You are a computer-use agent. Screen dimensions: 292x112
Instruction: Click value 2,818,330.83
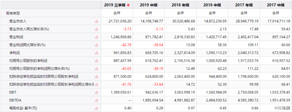[x=185, y=37]
